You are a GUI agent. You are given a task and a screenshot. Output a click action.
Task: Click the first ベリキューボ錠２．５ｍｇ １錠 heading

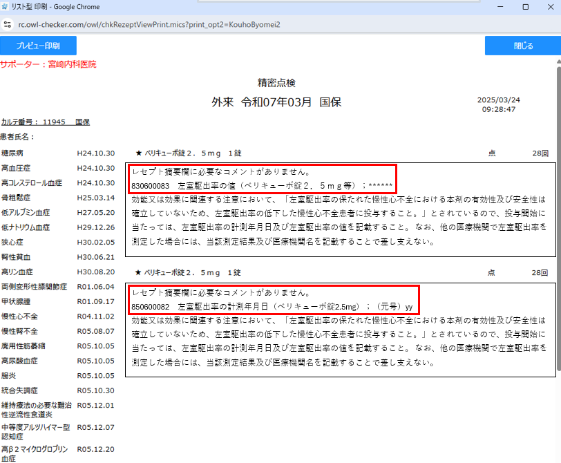[193, 153]
